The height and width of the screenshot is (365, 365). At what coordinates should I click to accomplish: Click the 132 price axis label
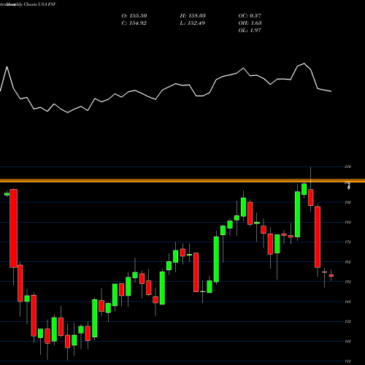[x=348, y=322]
